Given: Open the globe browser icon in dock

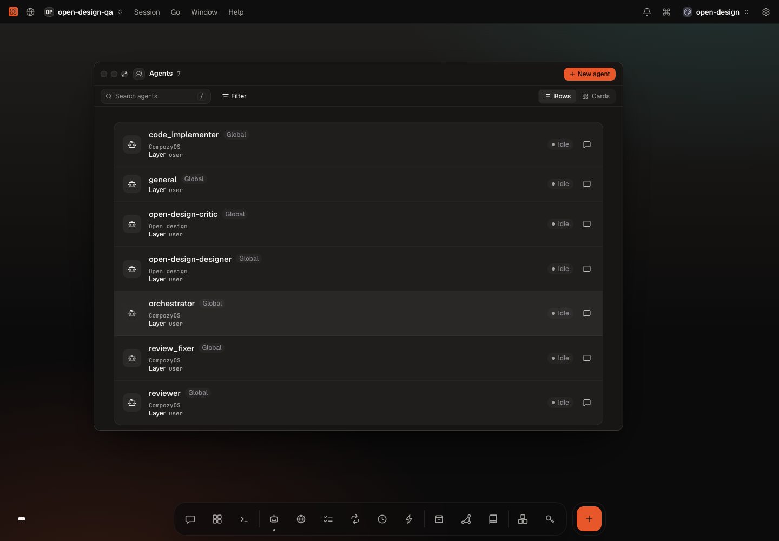Looking at the screenshot, I should point(301,519).
